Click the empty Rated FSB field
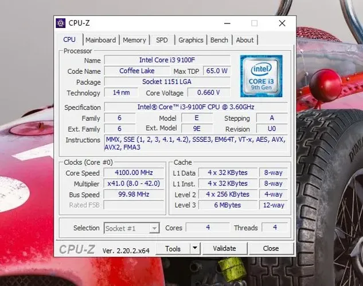The height and width of the screenshot is (286, 363). pyautogui.click(x=134, y=205)
